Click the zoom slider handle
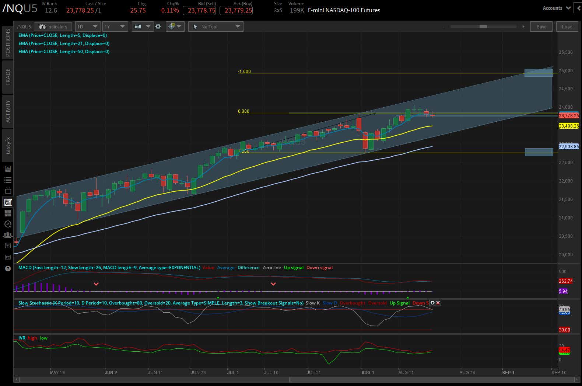 (483, 27)
